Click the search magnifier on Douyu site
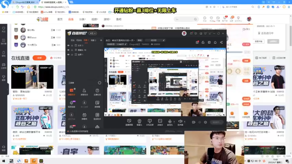 [195, 19]
